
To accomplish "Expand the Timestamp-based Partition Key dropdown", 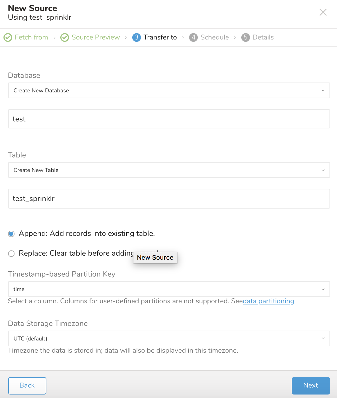I will click(x=169, y=289).
